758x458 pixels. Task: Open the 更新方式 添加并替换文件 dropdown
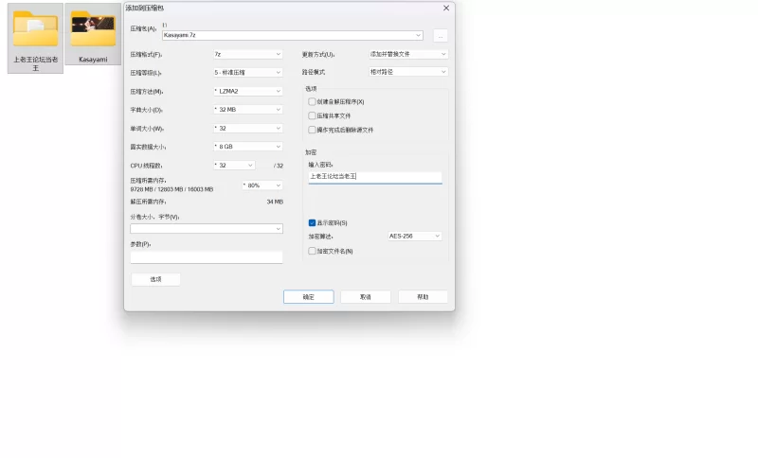tap(408, 54)
